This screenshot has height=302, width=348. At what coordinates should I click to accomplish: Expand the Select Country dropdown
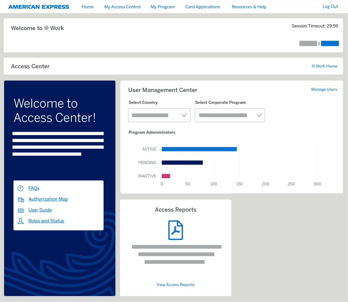point(159,115)
